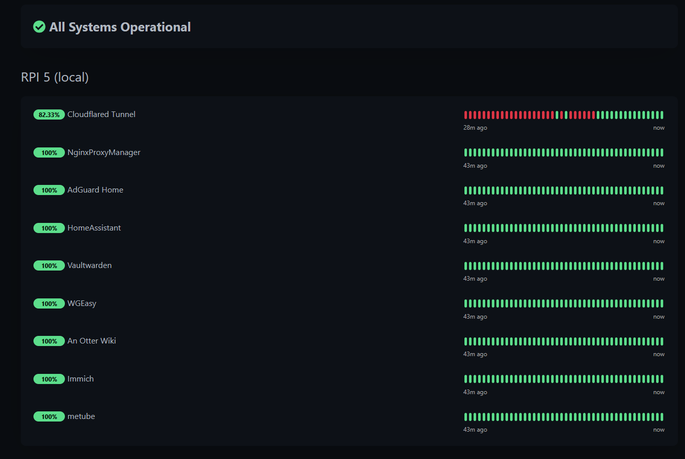Click the RPI 5 (local) group title
This screenshot has width=685, height=459.
[55, 77]
